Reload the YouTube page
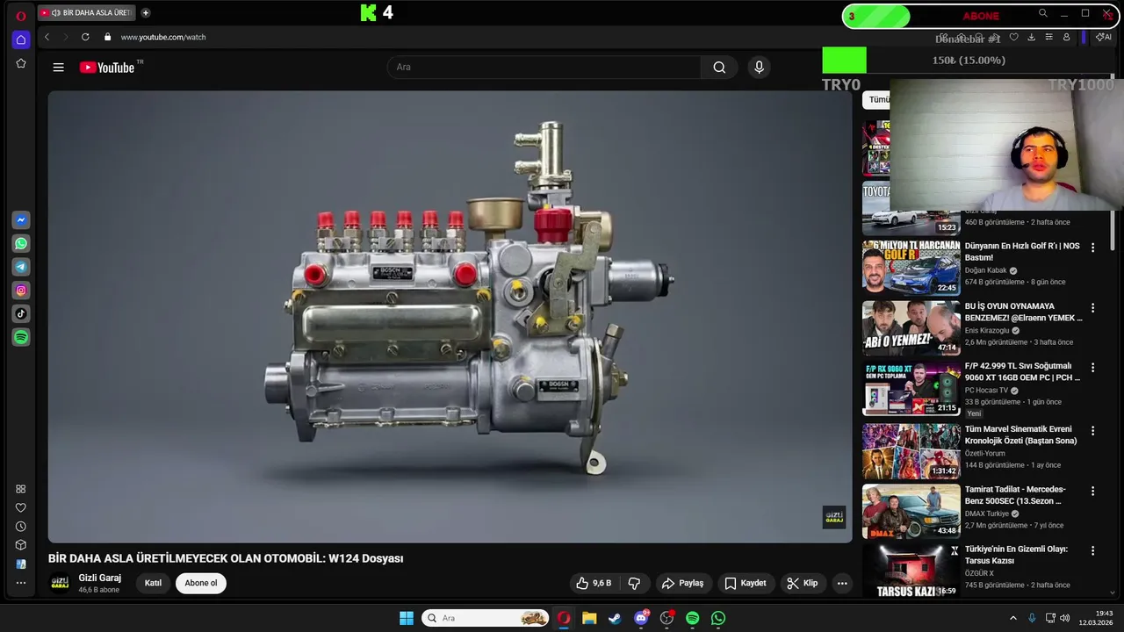The image size is (1124, 632). tap(85, 37)
